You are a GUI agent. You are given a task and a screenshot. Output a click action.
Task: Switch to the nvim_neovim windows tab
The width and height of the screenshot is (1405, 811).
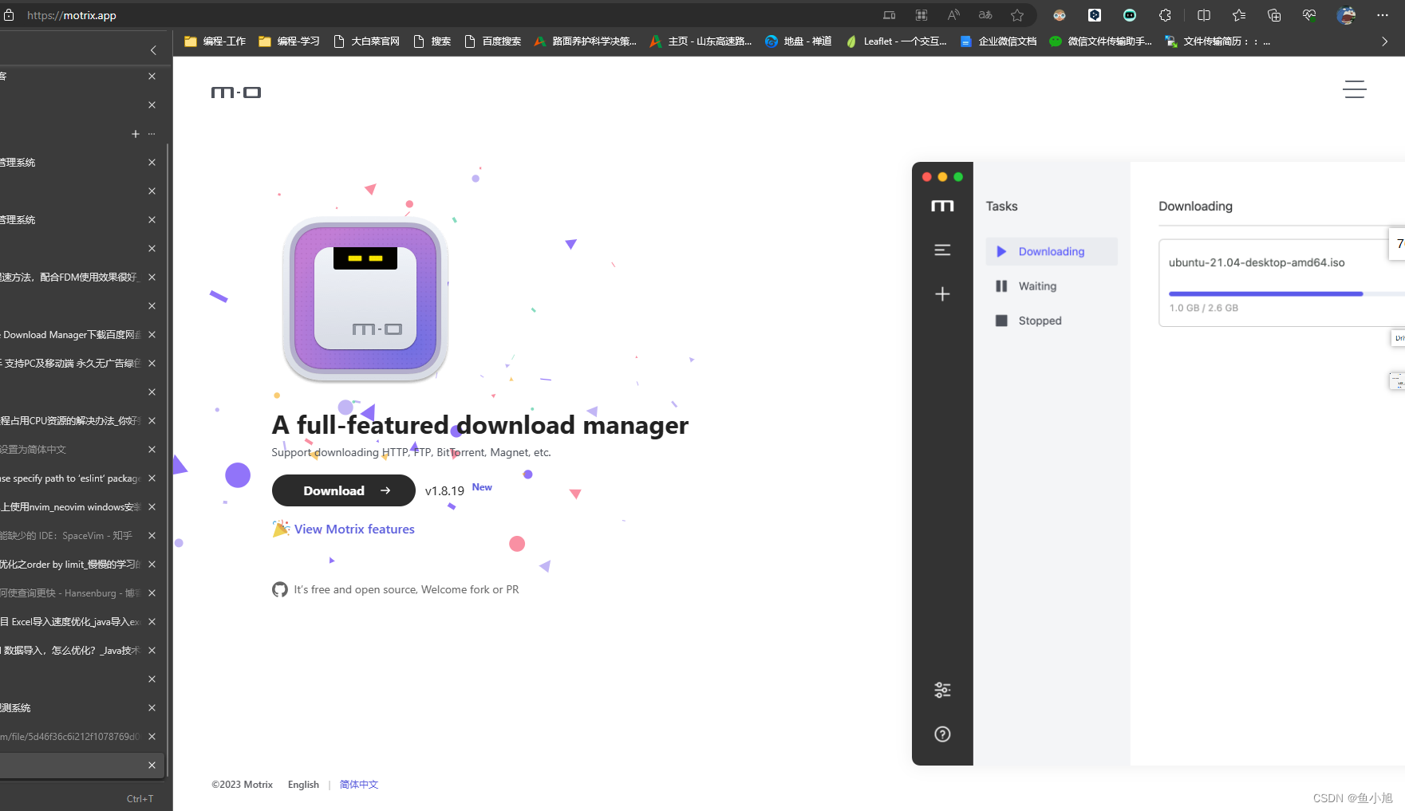pyautogui.click(x=71, y=507)
